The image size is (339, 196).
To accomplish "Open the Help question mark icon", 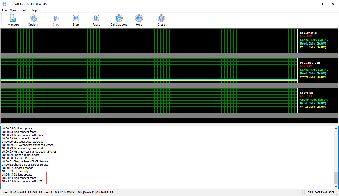I will coord(139,18).
